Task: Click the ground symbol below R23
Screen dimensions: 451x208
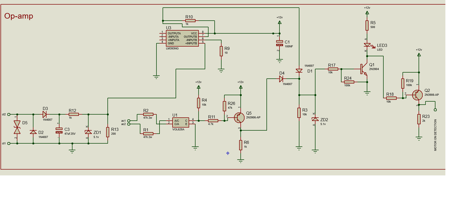Action: pos(419,138)
